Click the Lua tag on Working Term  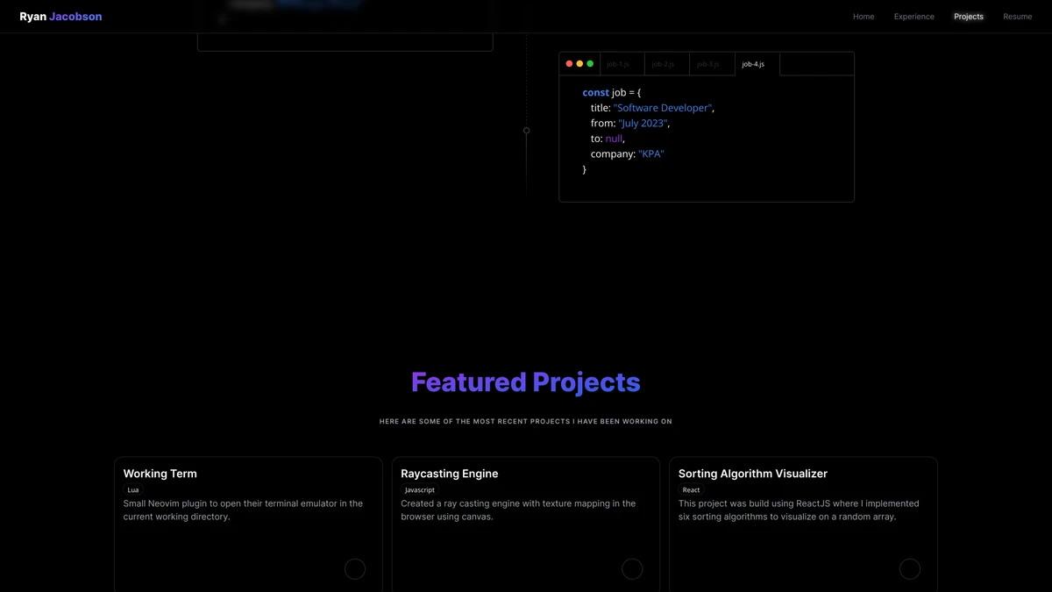tap(133, 490)
